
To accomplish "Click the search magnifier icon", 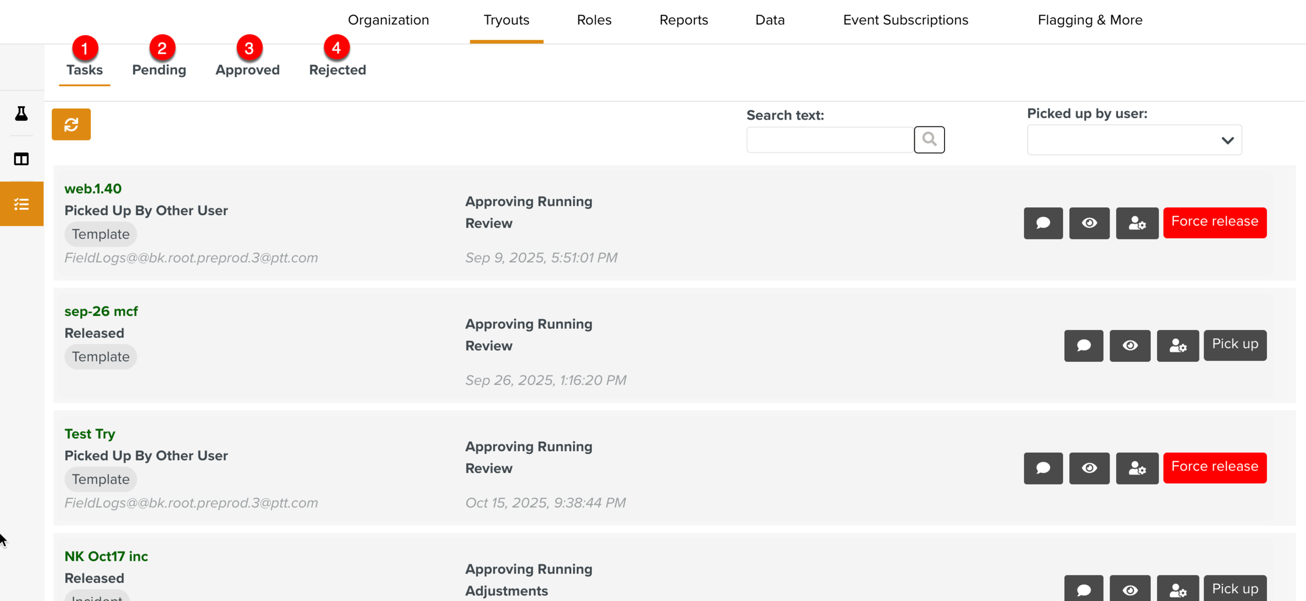I will pyautogui.click(x=929, y=139).
